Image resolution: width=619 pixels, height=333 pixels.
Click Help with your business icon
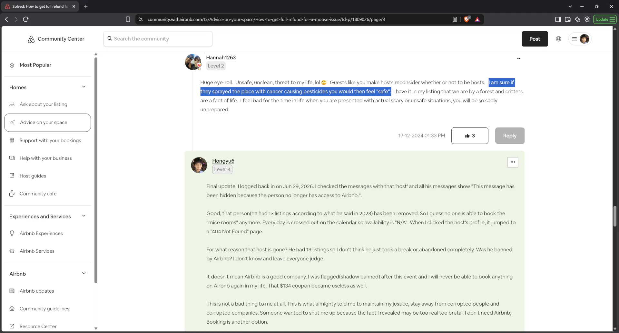tap(12, 158)
